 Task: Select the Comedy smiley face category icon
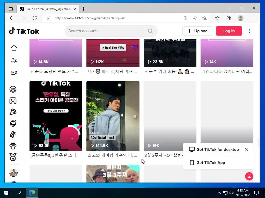(13, 89)
